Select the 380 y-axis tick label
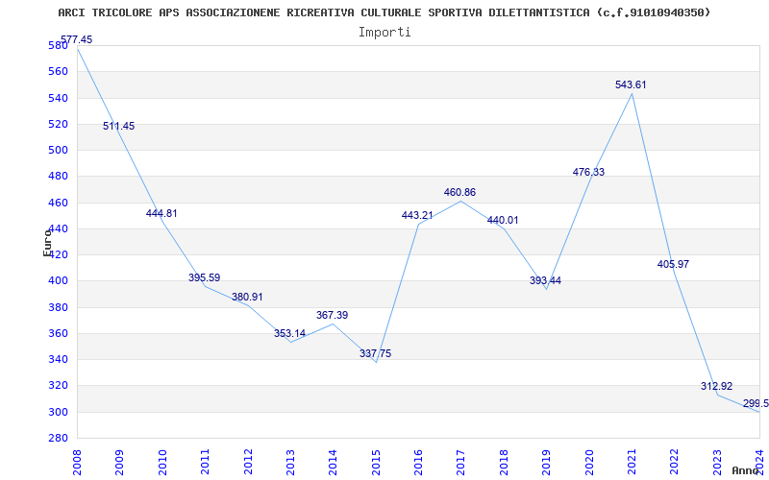This screenshot has width=769, height=480. tap(58, 307)
